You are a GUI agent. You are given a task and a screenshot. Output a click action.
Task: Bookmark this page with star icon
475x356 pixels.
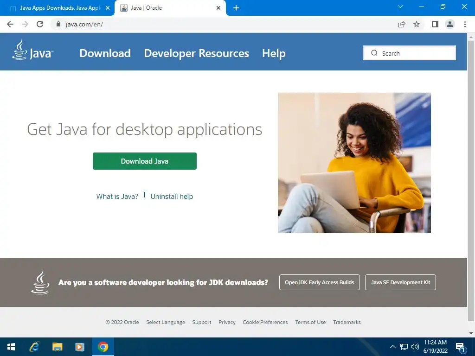(x=417, y=24)
